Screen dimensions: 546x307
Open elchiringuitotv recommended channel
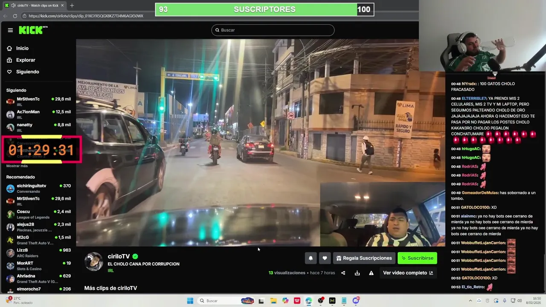(38, 188)
